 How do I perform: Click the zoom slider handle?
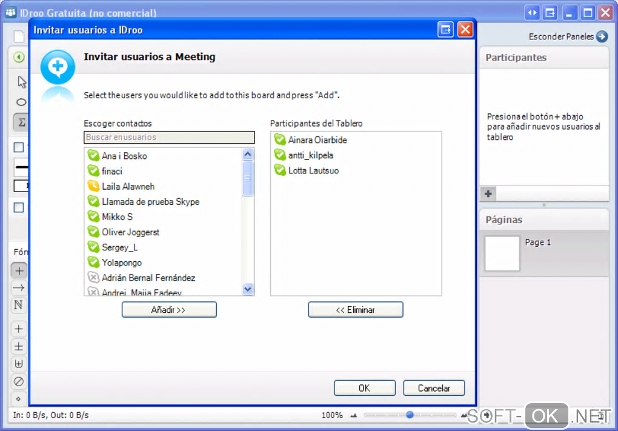tap(410, 415)
